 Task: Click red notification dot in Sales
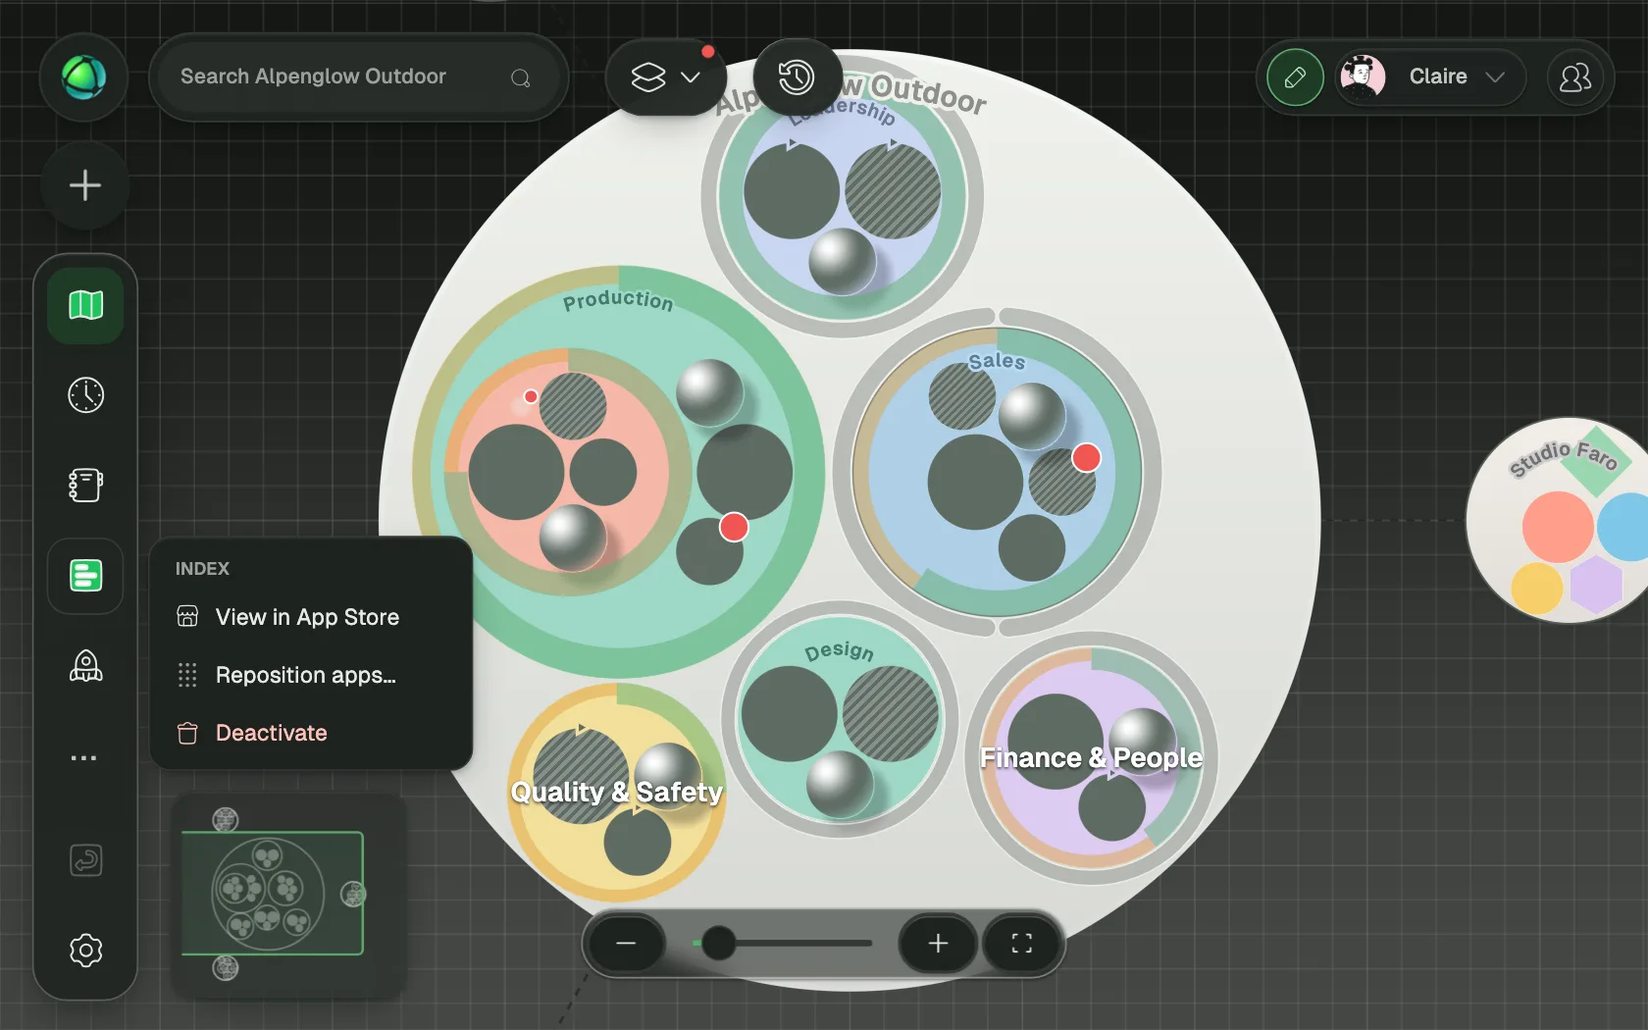[x=1086, y=457]
